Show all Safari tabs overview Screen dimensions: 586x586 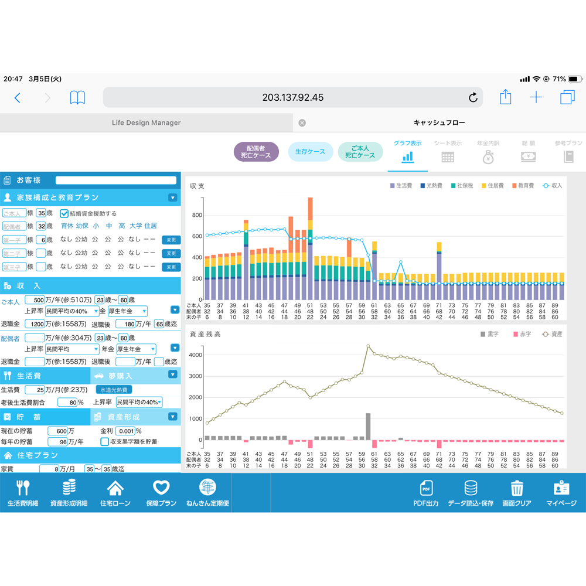point(567,97)
